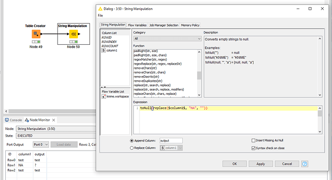Click the KNIME warning icon in dialog title
The image size is (332, 180).
coord(101,9)
